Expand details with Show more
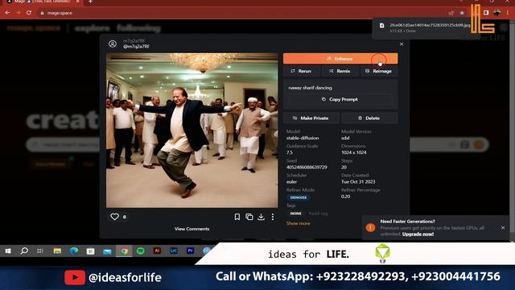 298,223
